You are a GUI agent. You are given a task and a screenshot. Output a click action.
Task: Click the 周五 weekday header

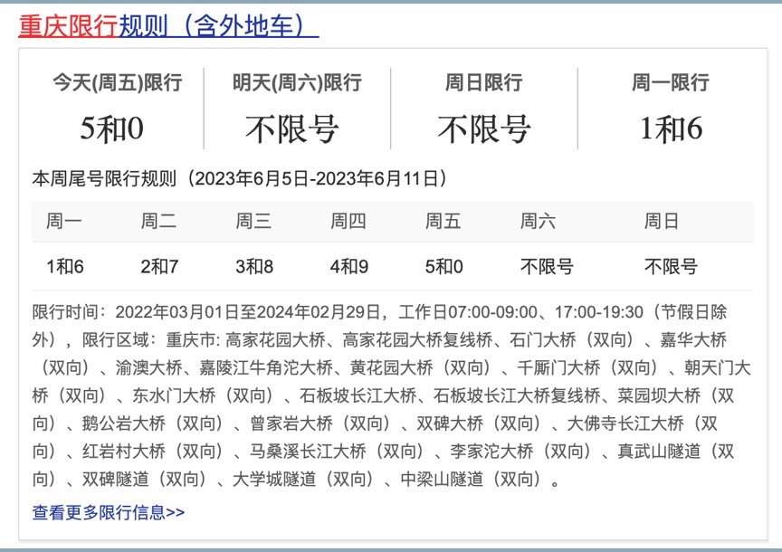pos(439,220)
